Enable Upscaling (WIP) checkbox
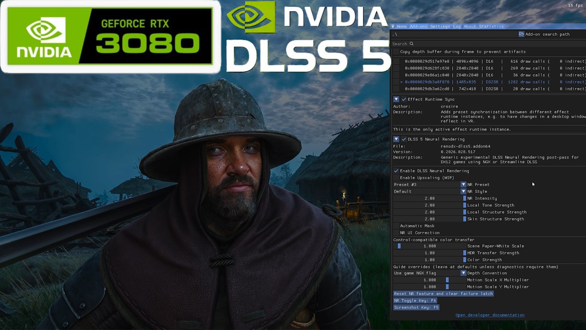586x330 pixels. pos(396,178)
